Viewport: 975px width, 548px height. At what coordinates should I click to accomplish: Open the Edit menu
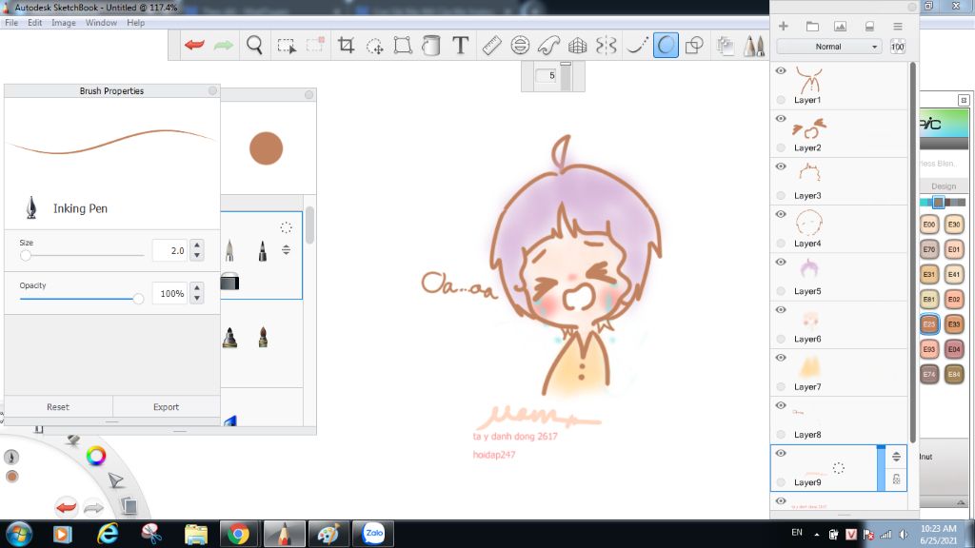[35, 23]
